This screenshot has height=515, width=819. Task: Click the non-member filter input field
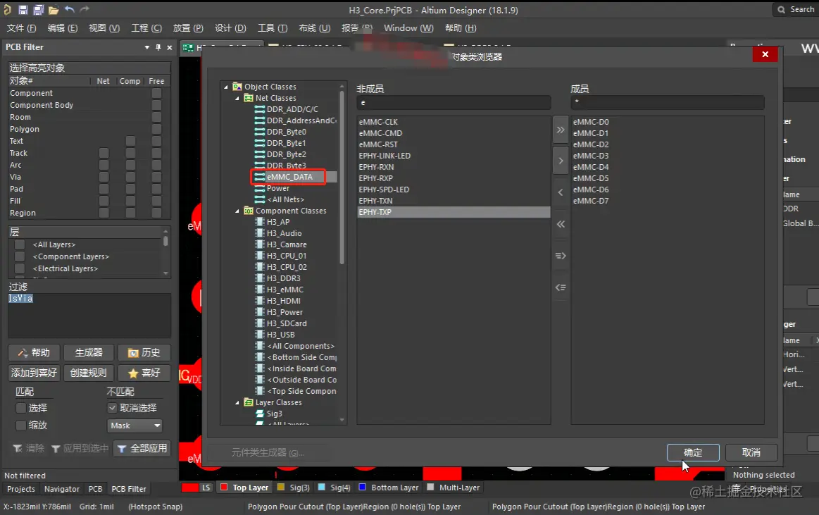click(x=454, y=102)
